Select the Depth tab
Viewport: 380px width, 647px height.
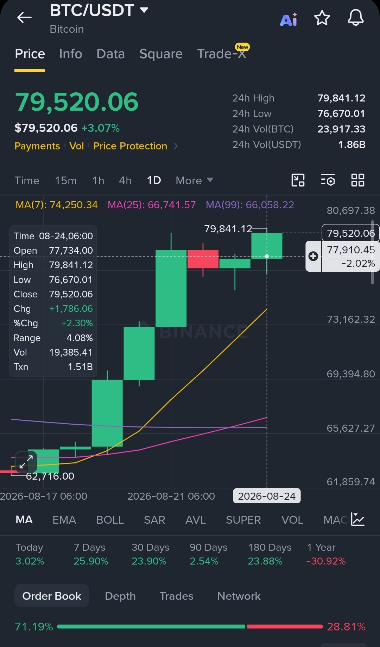[x=120, y=596]
